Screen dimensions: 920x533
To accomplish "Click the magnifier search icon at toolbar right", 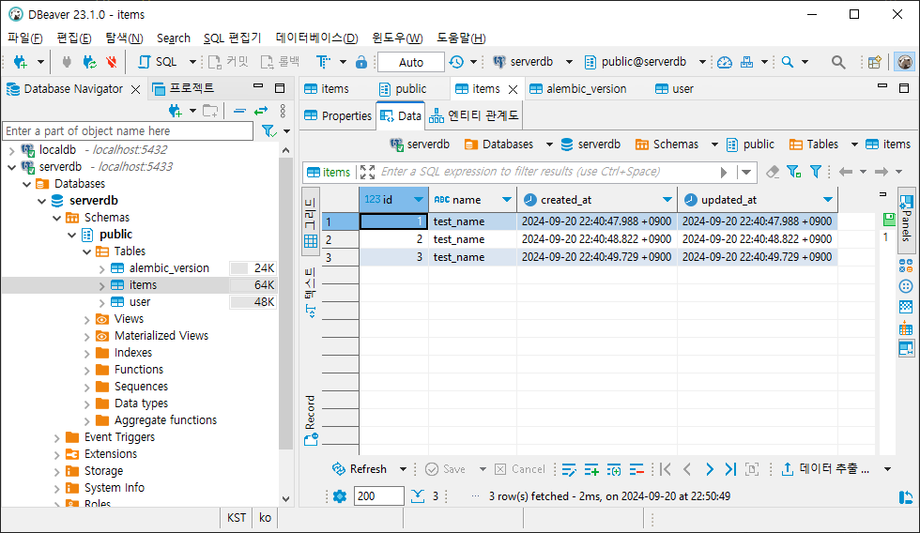I will [838, 62].
